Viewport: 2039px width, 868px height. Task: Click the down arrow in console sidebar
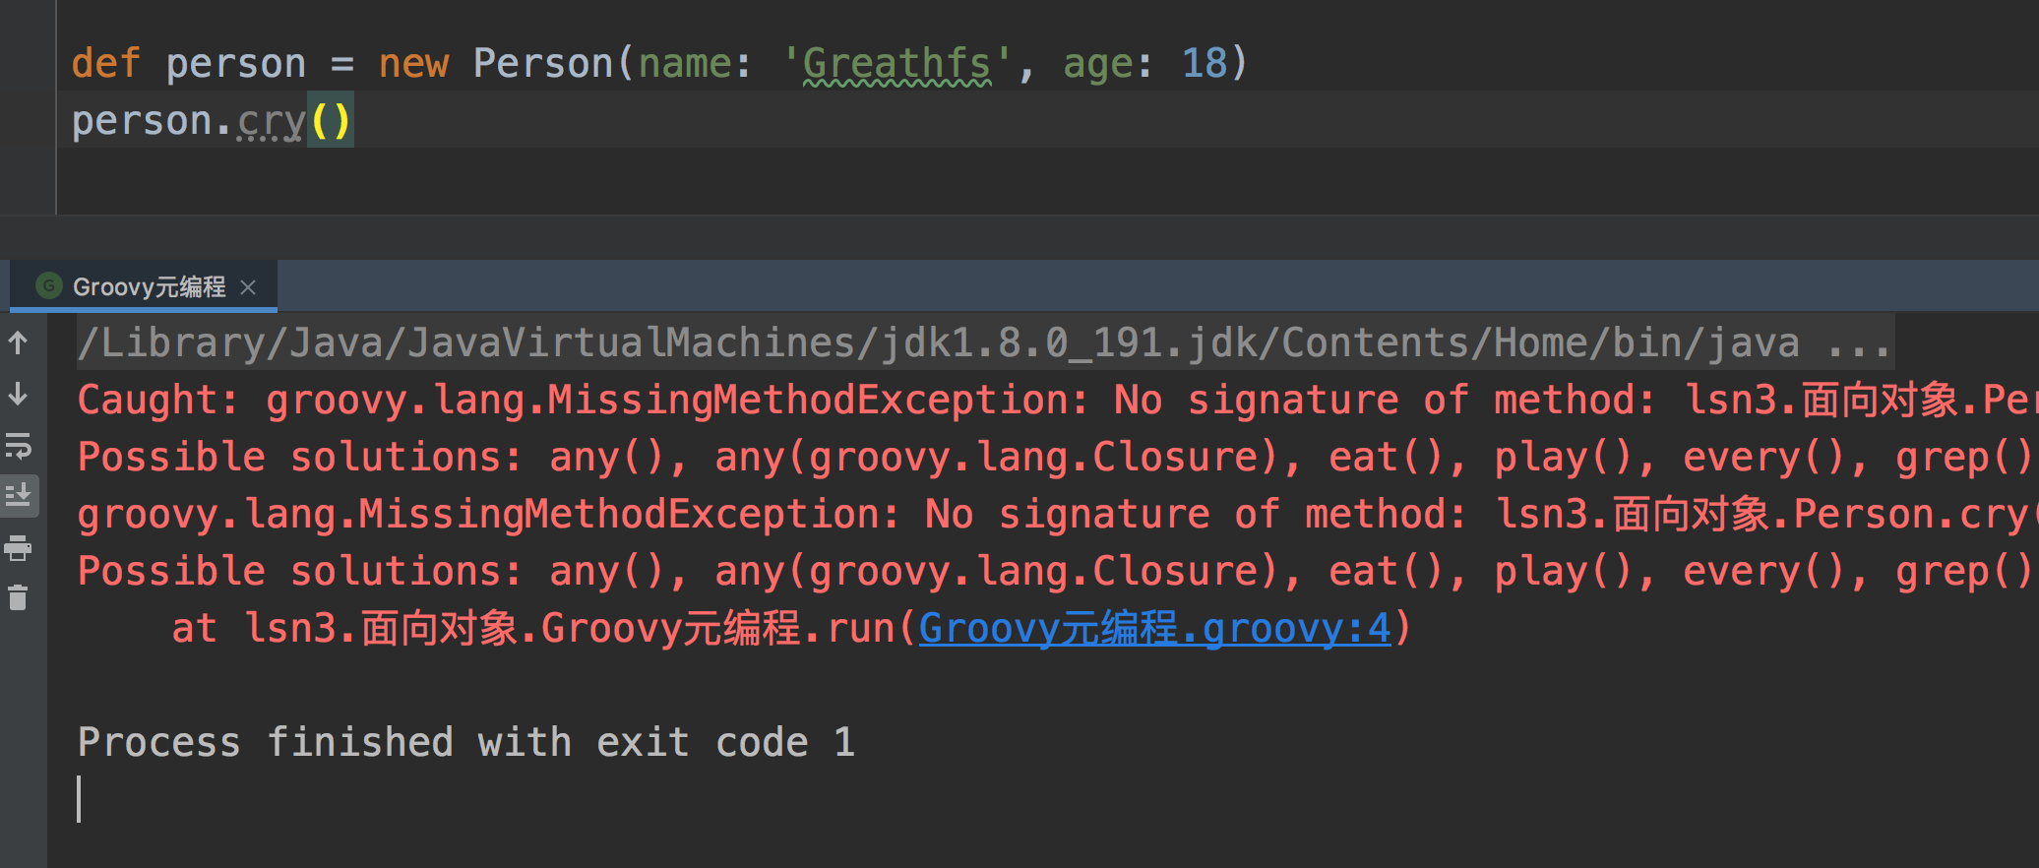coord(19,395)
